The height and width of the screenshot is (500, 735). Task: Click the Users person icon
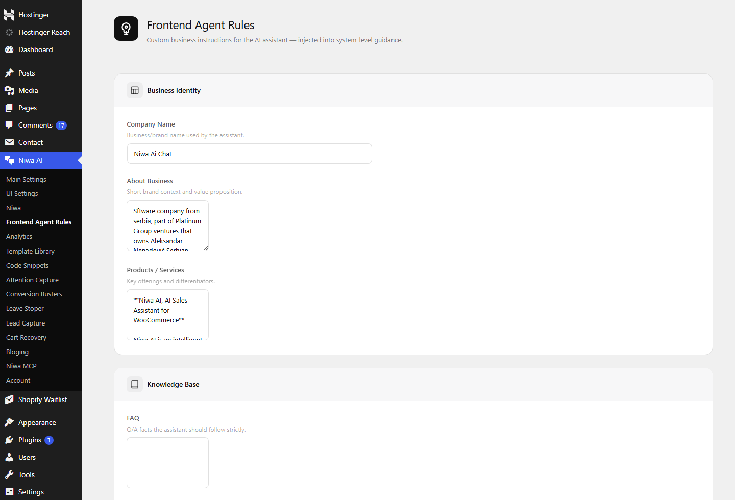click(9, 457)
